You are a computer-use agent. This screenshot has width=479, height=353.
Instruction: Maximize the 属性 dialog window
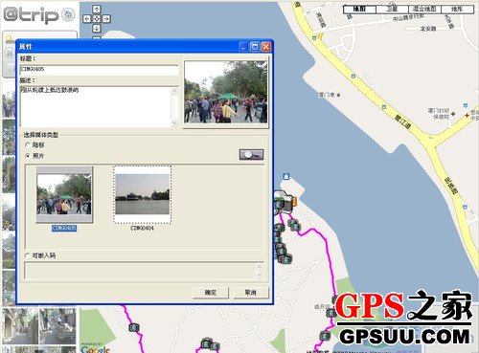point(255,47)
